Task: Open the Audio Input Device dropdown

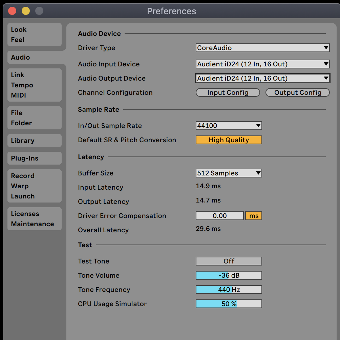Action: pyautogui.click(x=262, y=64)
